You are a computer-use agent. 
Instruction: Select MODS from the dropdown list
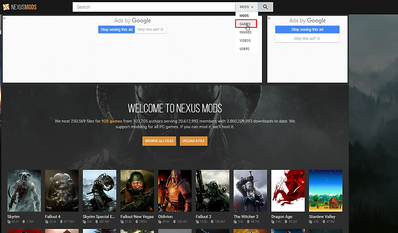point(244,15)
